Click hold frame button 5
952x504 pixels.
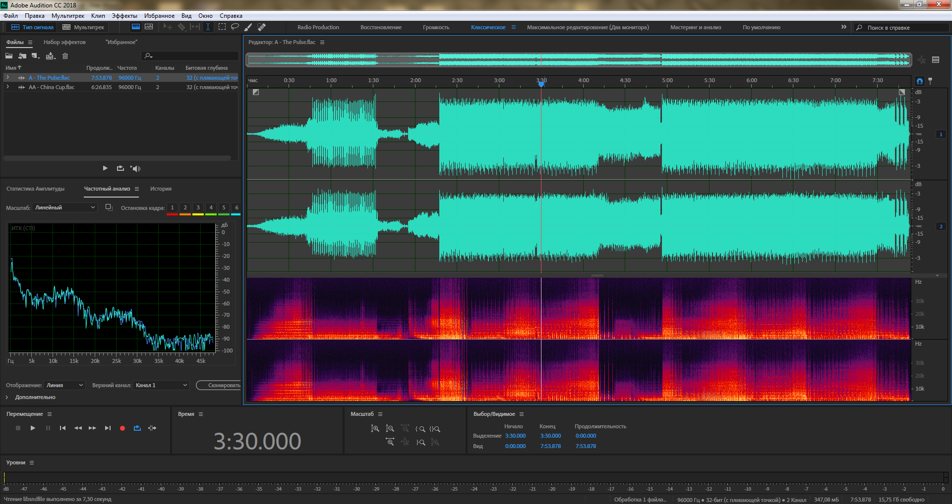click(x=224, y=207)
